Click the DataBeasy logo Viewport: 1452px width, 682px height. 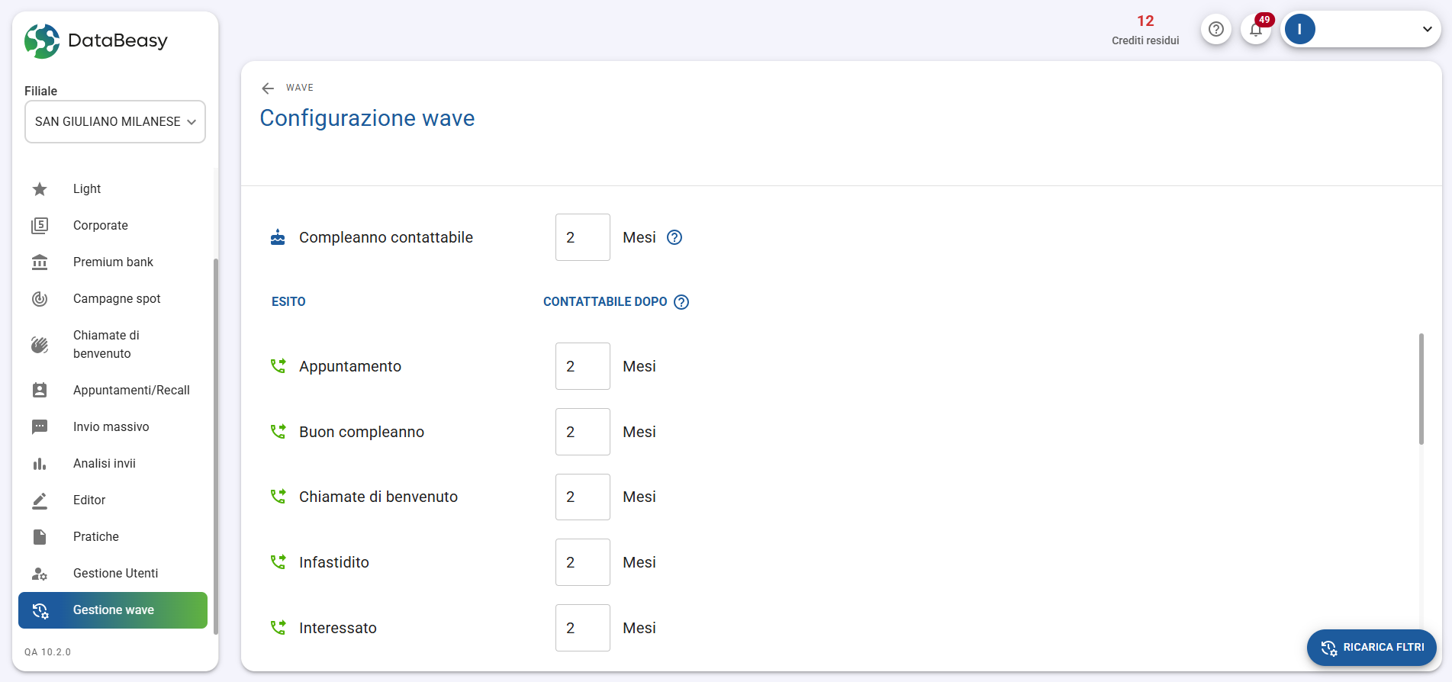click(96, 41)
